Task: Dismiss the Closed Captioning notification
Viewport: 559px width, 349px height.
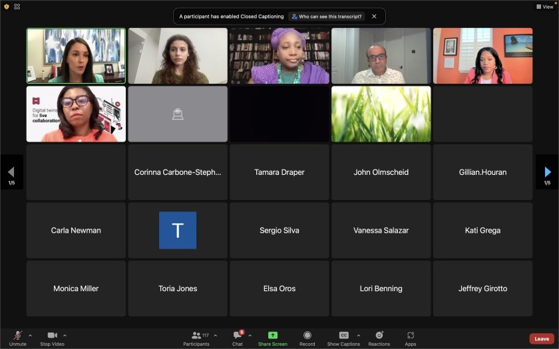Action: click(374, 17)
